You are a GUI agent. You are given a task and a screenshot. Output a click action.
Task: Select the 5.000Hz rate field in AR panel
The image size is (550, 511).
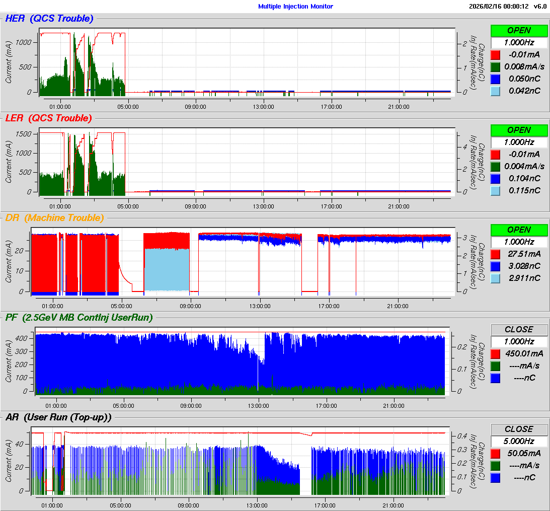[x=519, y=442]
